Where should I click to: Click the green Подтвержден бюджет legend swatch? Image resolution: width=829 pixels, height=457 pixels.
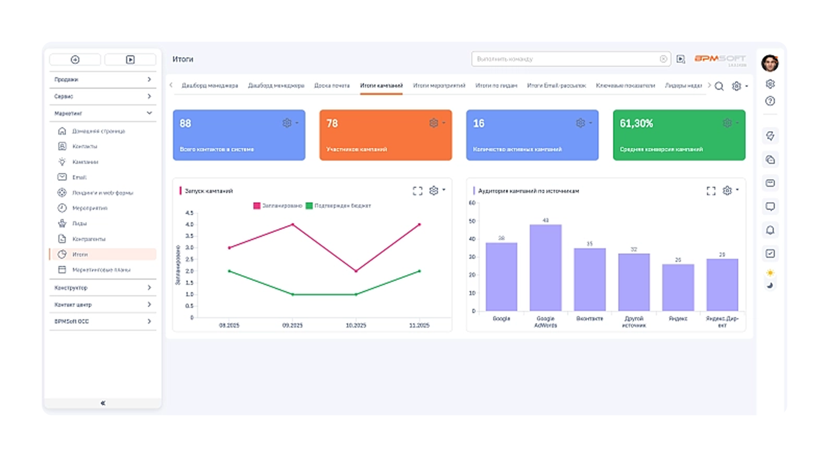click(309, 206)
